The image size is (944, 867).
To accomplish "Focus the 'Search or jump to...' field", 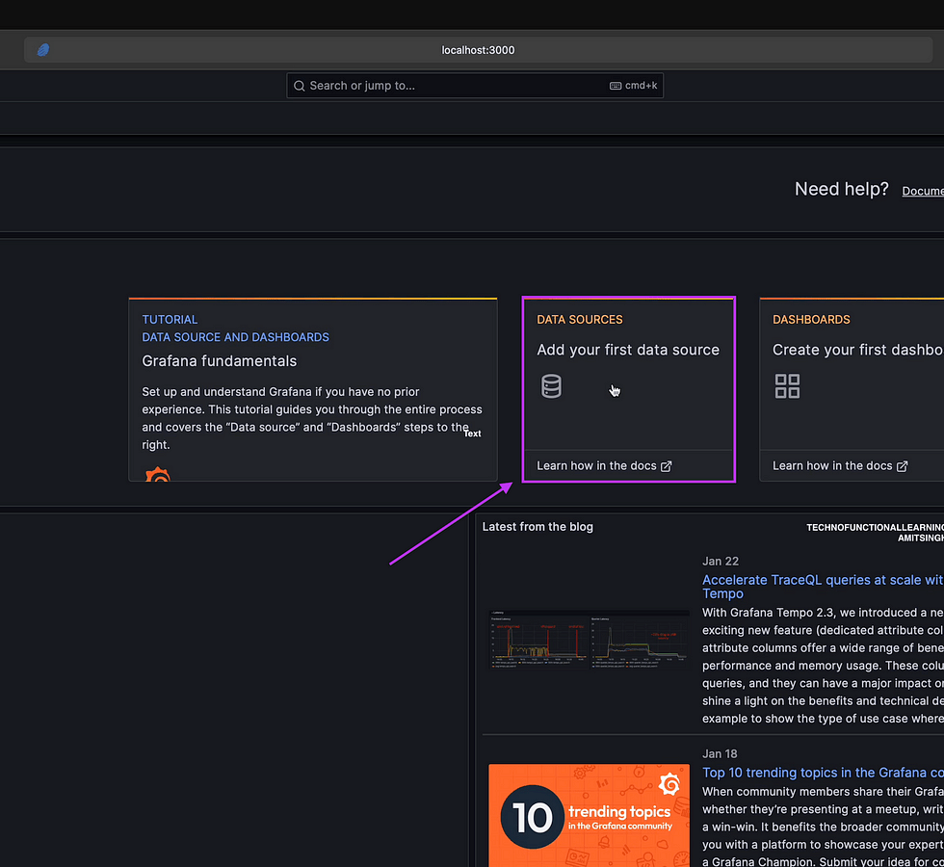I will coord(453,86).
